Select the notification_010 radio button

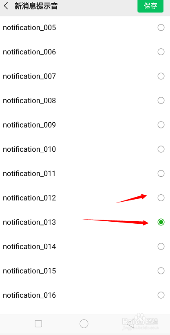point(161,149)
